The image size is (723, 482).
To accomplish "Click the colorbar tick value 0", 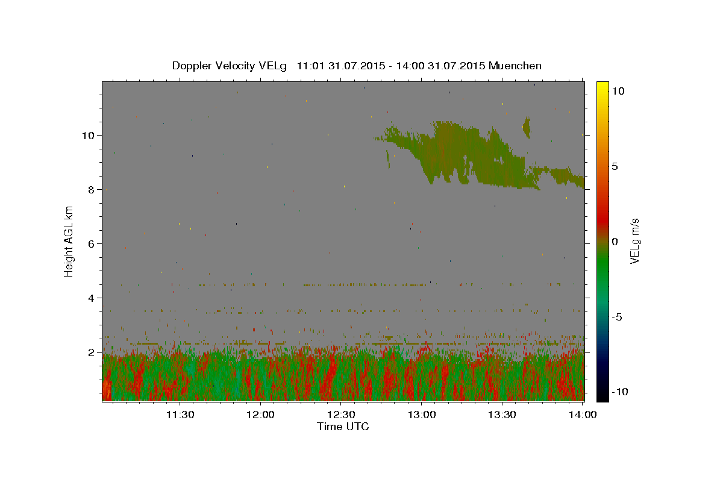I will (615, 242).
